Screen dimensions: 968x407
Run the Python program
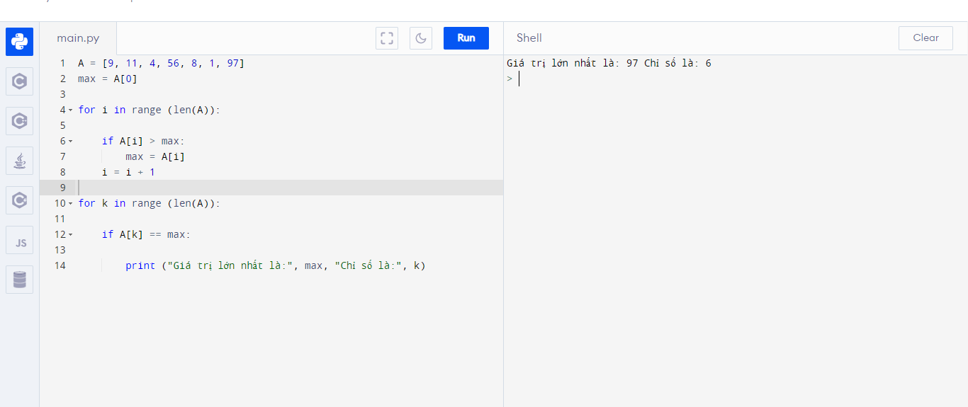(466, 38)
